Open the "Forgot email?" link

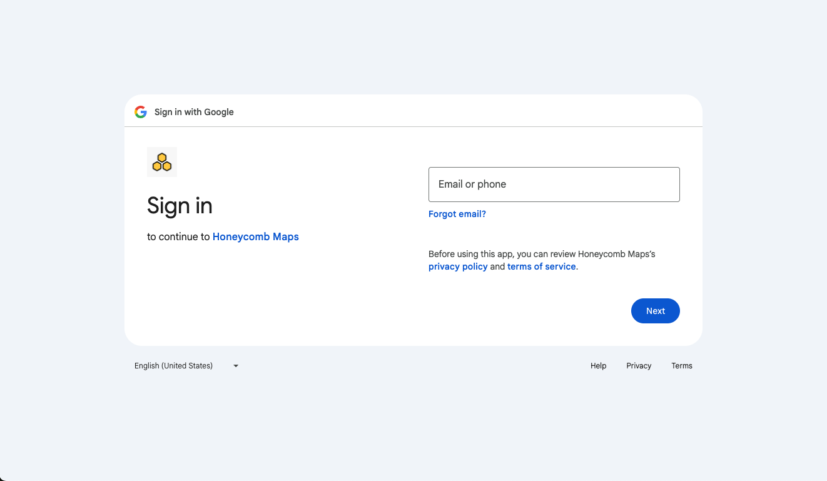click(x=457, y=214)
